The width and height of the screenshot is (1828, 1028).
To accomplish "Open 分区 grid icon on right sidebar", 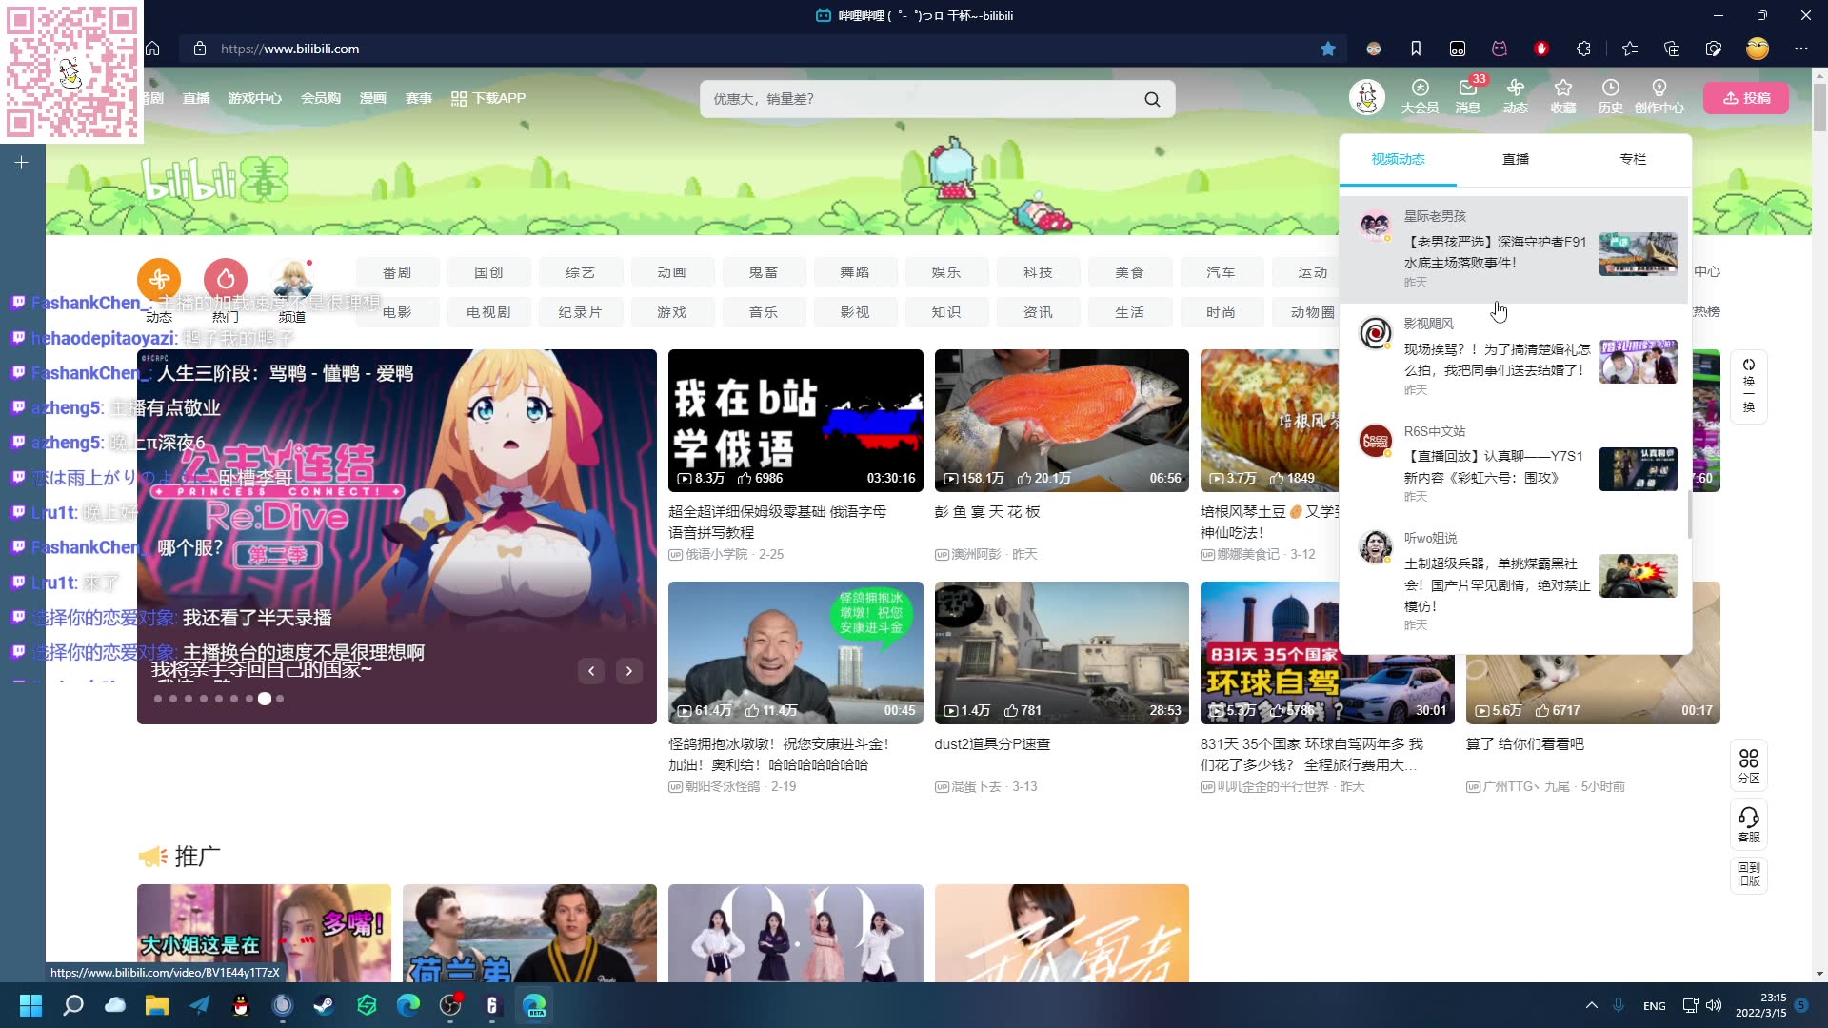I will tap(1749, 766).
